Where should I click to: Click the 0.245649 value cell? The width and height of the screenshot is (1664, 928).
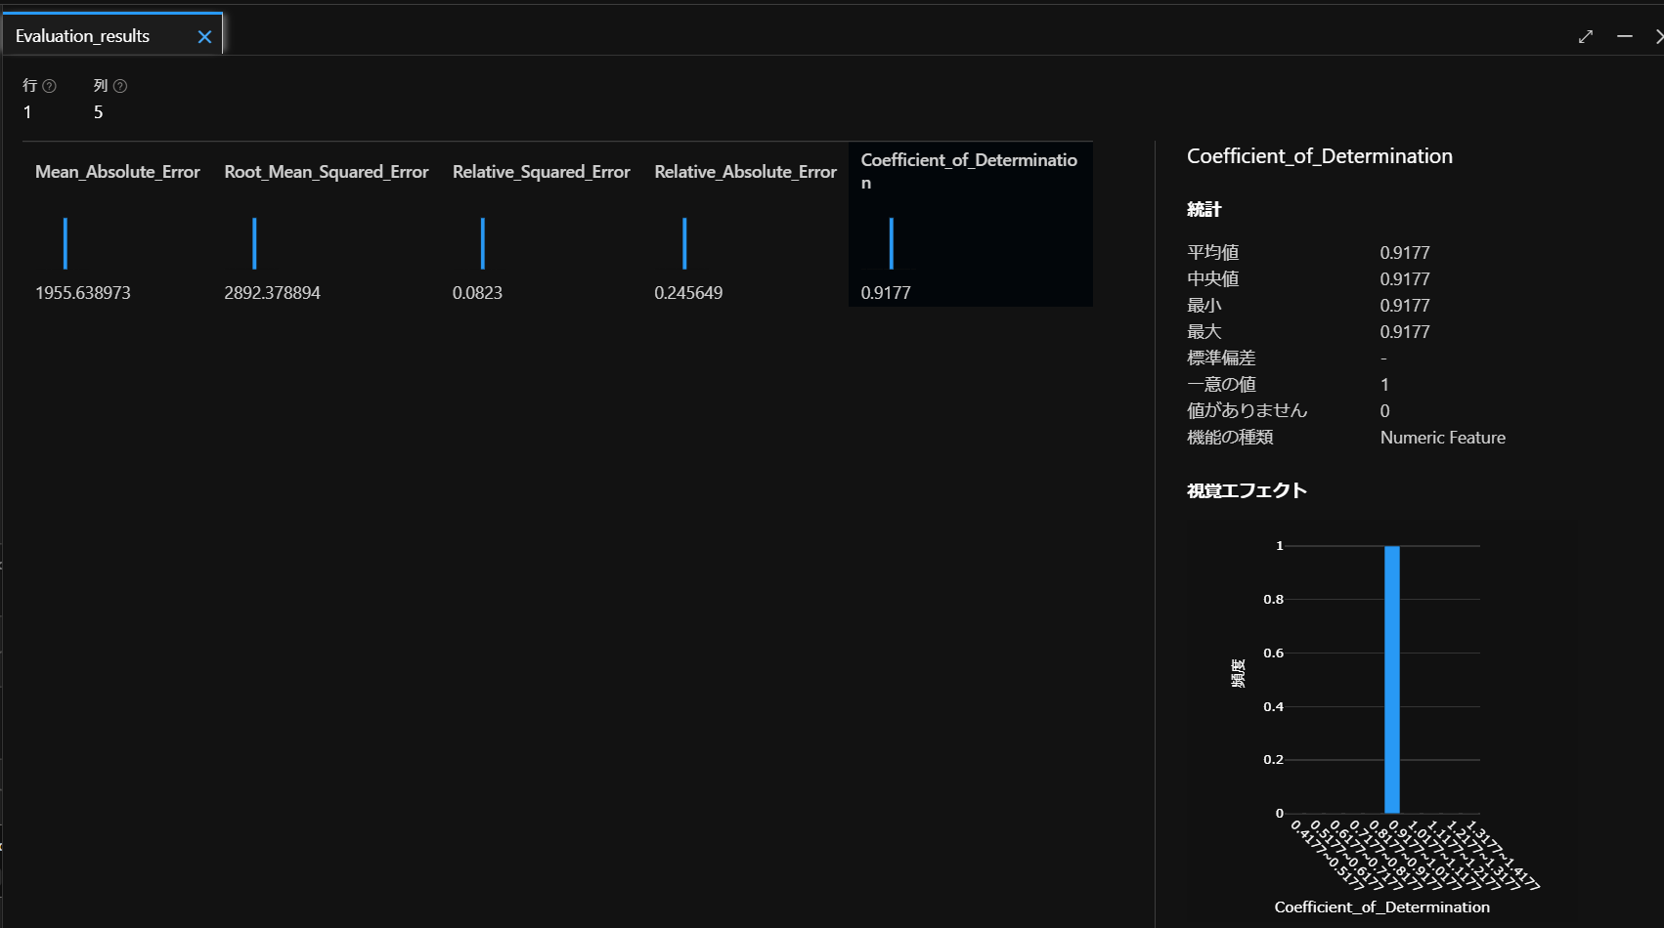[x=688, y=293]
